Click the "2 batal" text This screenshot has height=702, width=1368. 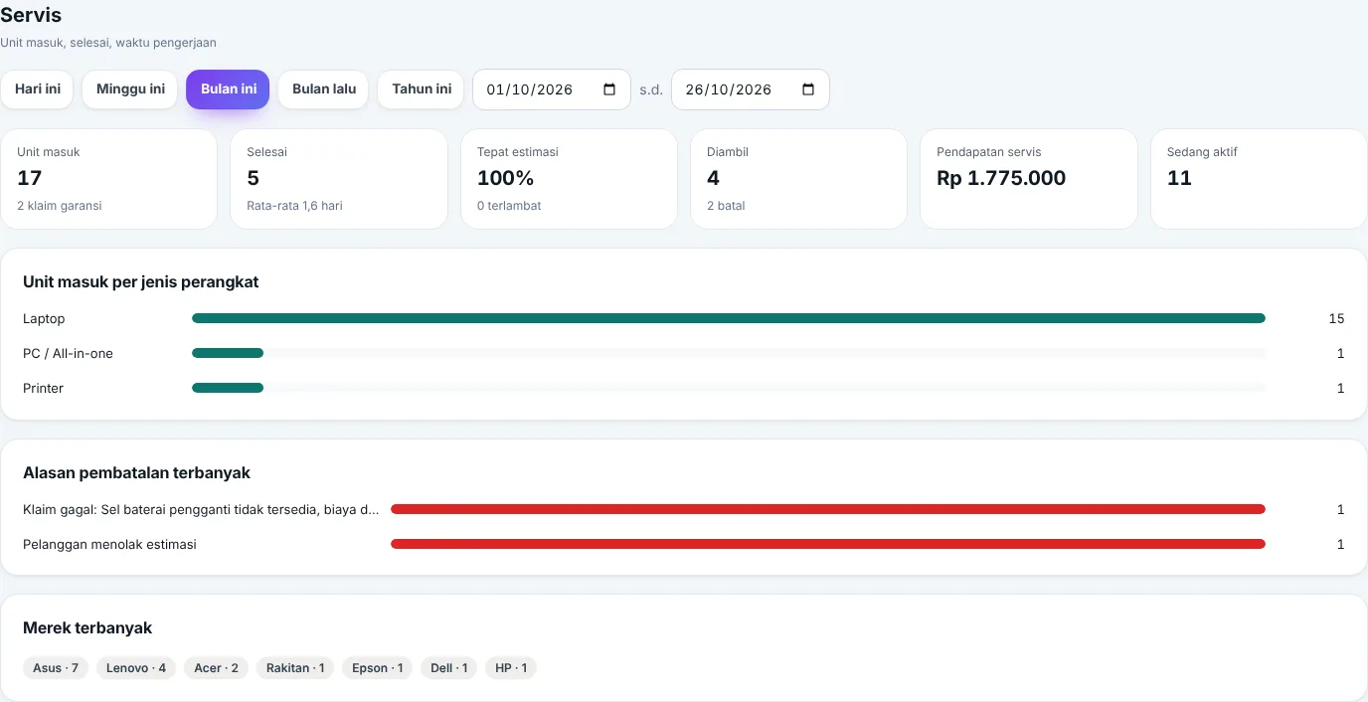point(726,206)
